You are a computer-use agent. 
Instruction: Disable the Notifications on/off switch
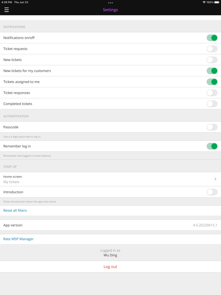tap(212, 38)
